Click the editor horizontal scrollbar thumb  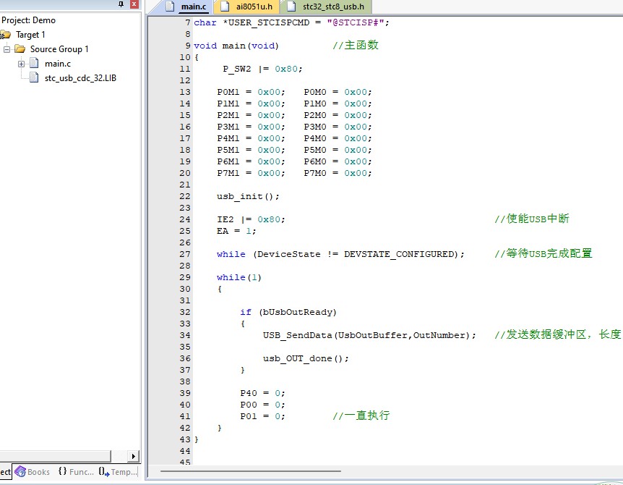[250, 471]
